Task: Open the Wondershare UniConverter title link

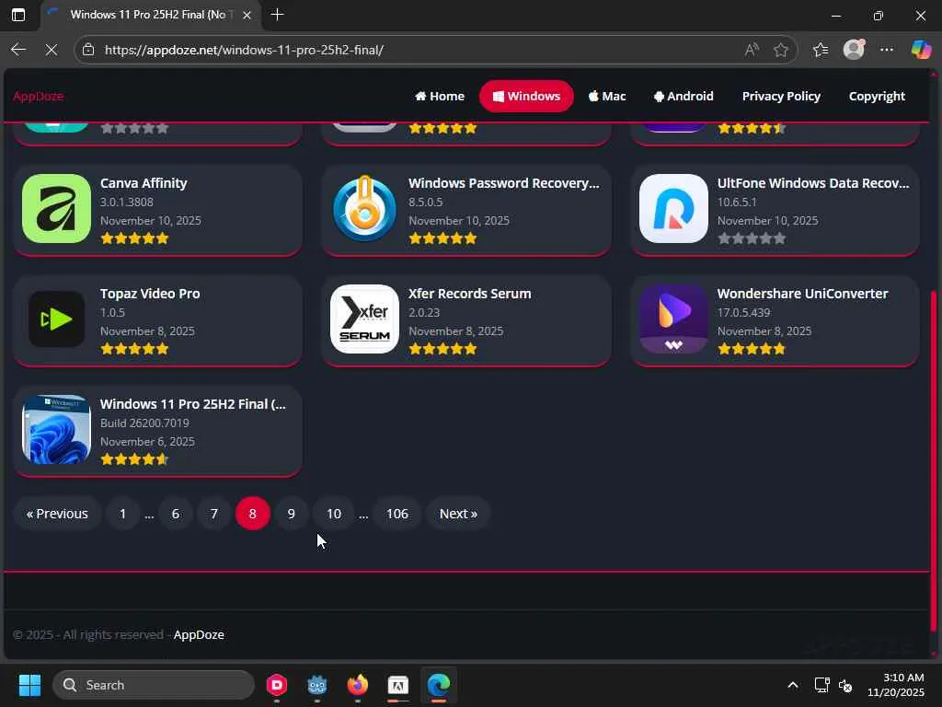Action: click(x=802, y=294)
